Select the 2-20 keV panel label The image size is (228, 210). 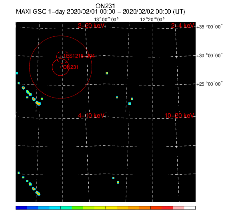(x=91, y=26)
